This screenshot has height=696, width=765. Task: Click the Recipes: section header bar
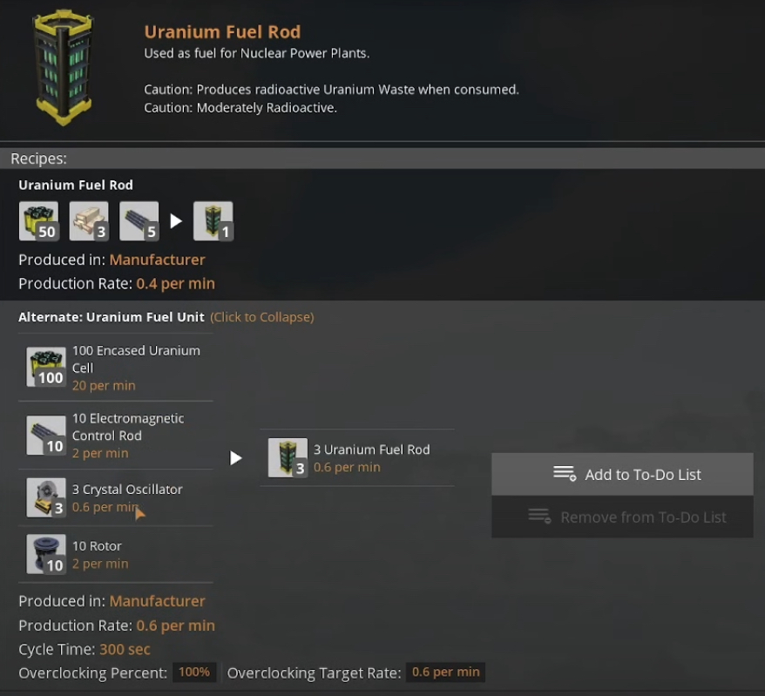(382, 159)
